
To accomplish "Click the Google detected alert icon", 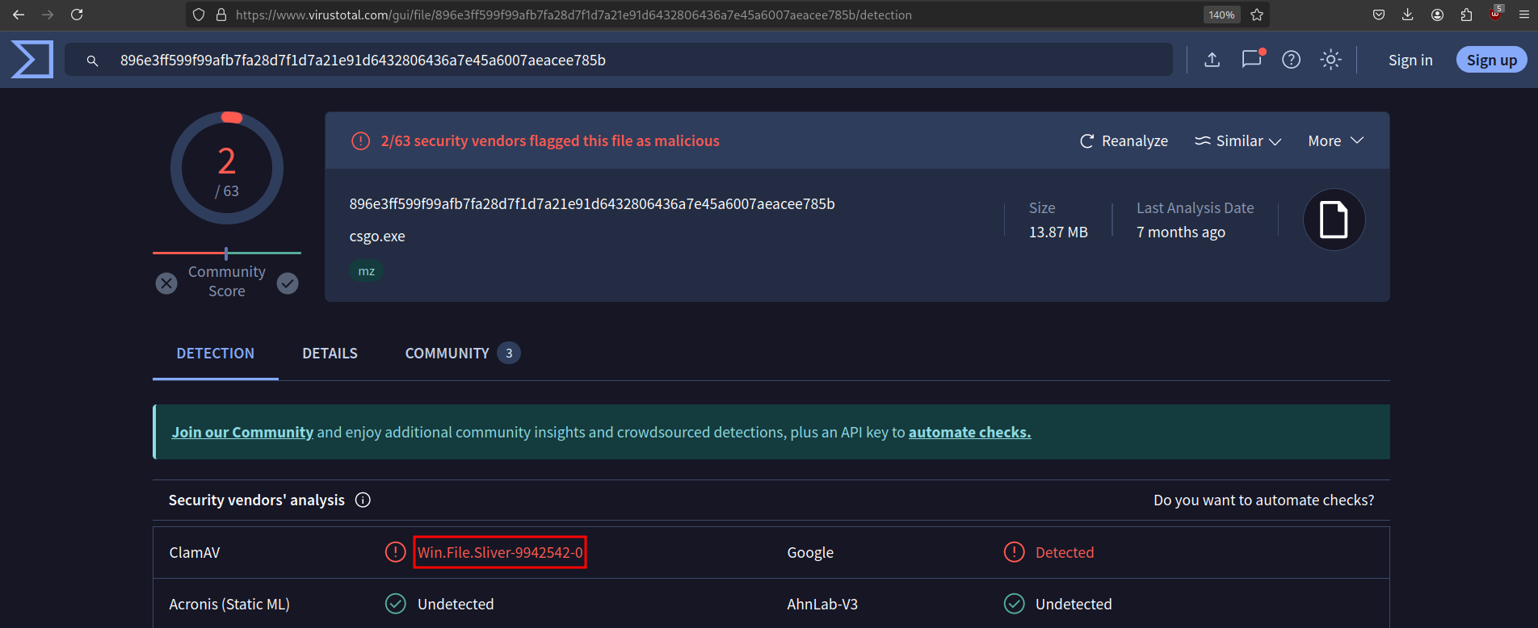I will click(x=1014, y=552).
